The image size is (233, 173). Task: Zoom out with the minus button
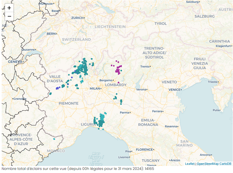click(x=9, y=16)
